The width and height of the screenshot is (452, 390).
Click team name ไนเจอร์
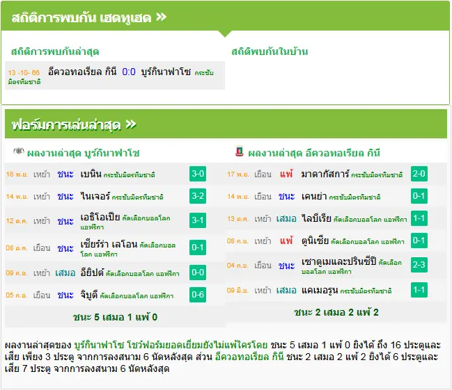95,196
